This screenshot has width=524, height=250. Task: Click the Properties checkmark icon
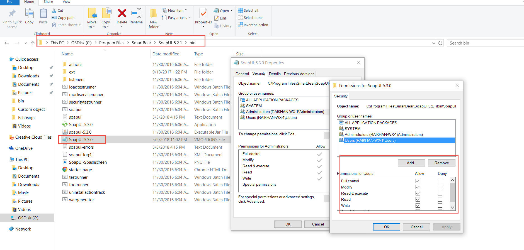pos(203,13)
